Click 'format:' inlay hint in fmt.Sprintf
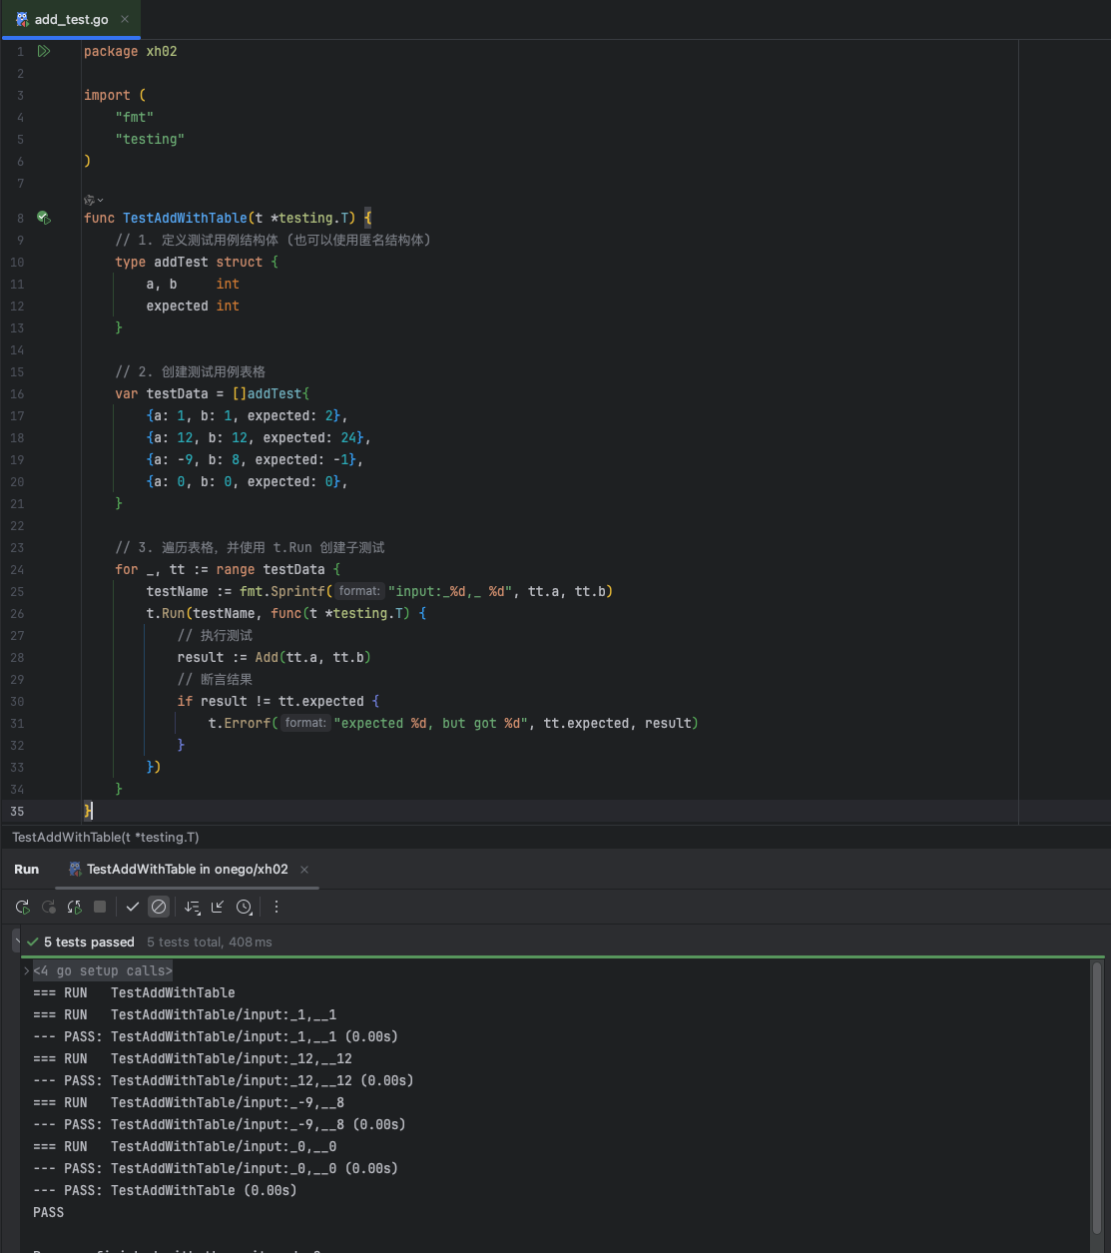Viewport: 1111px width, 1253px height. coord(359,591)
